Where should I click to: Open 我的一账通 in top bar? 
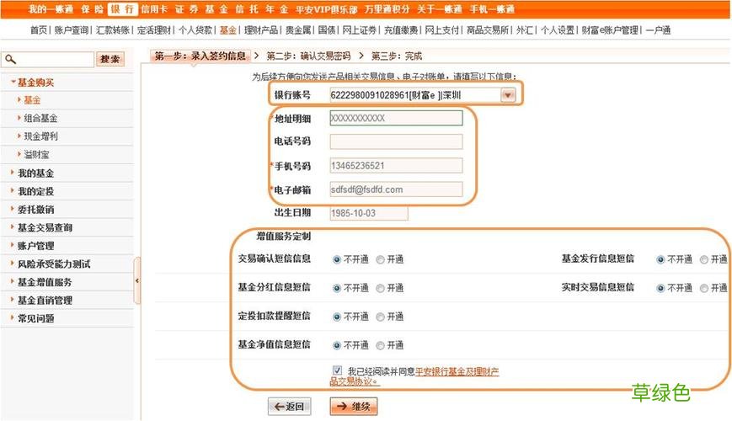coord(51,9)
